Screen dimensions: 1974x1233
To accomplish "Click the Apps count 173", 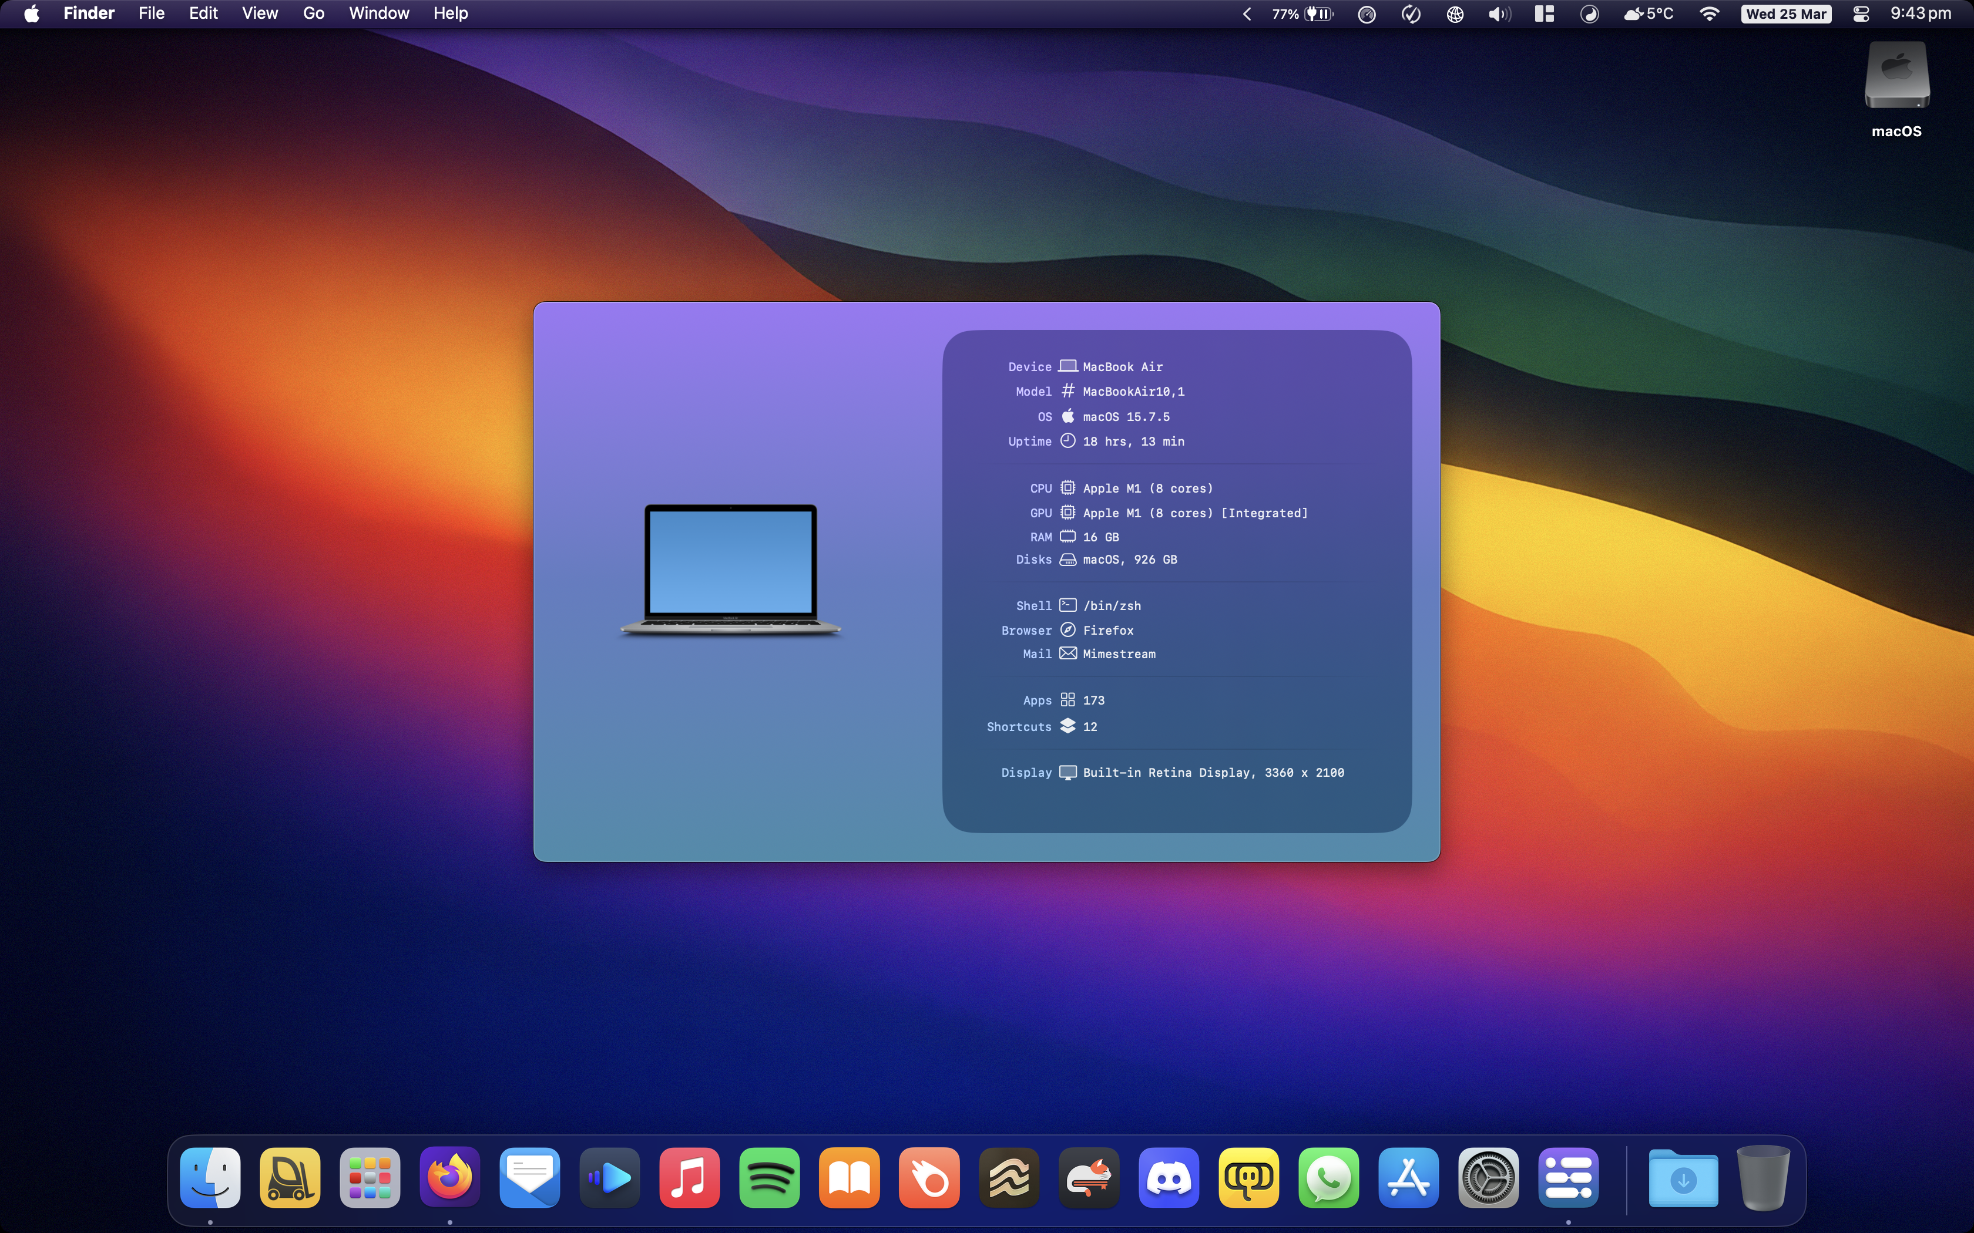I will [x=1094, y=700].
